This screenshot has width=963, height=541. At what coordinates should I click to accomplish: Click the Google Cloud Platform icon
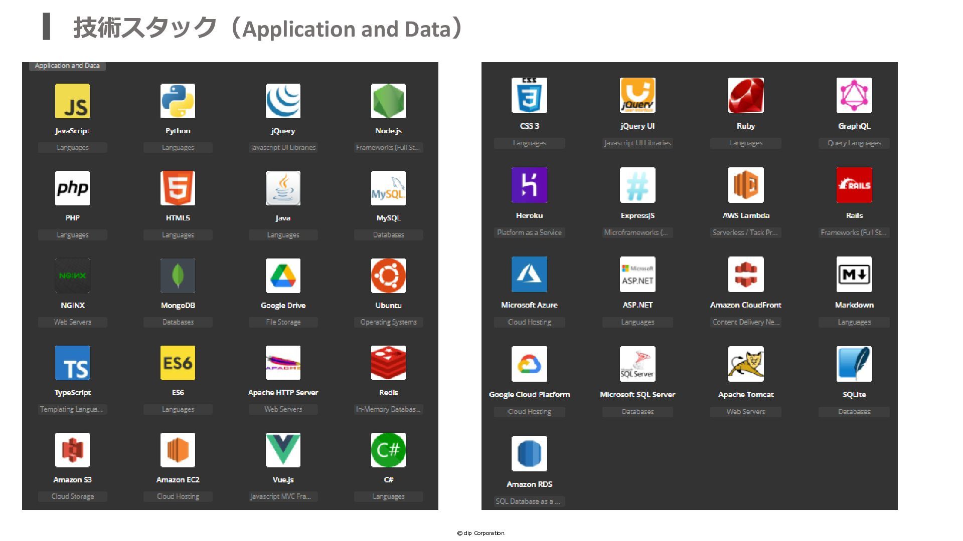pyautogui.click(x=529, y=364)
